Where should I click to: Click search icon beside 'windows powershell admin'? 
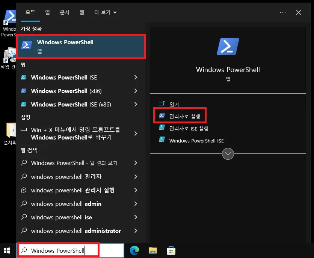(x=24, y=203)
